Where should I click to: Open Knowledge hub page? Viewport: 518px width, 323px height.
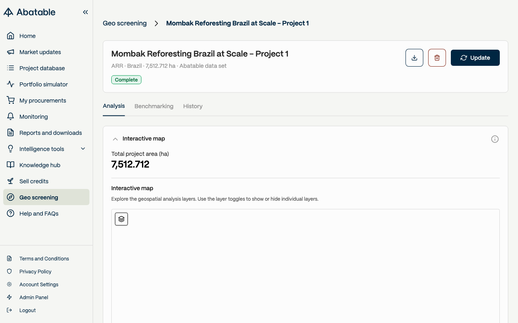pos(46,165)
